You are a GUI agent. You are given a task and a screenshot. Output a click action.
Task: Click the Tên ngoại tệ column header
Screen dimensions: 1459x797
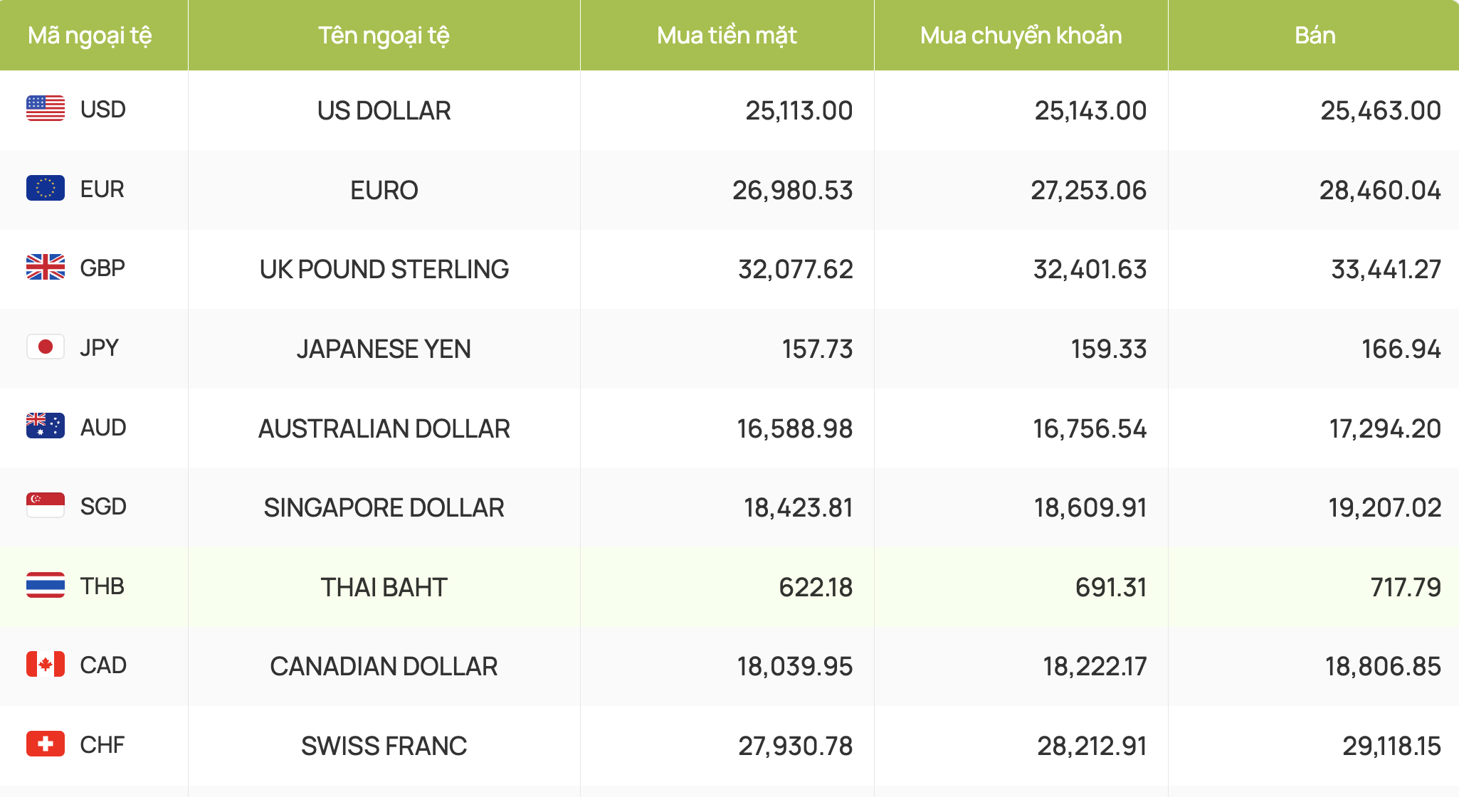pos(384,36)
